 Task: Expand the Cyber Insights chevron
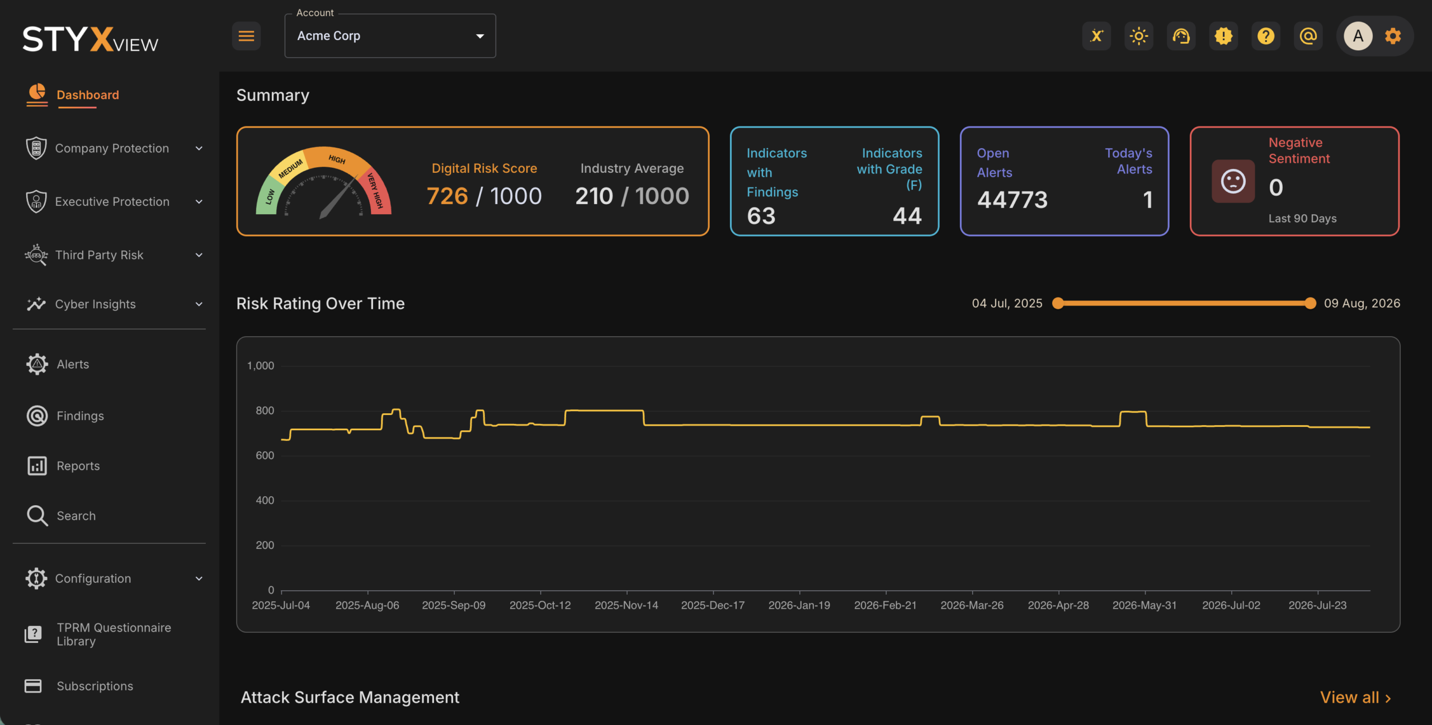(199, 304)
